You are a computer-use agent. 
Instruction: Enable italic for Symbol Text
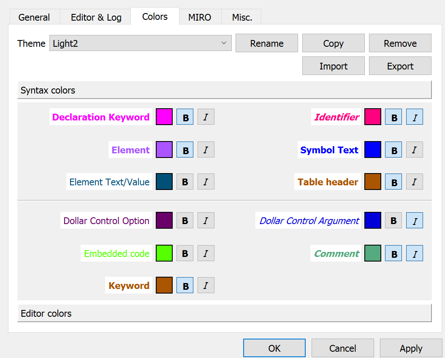point(415,150)
